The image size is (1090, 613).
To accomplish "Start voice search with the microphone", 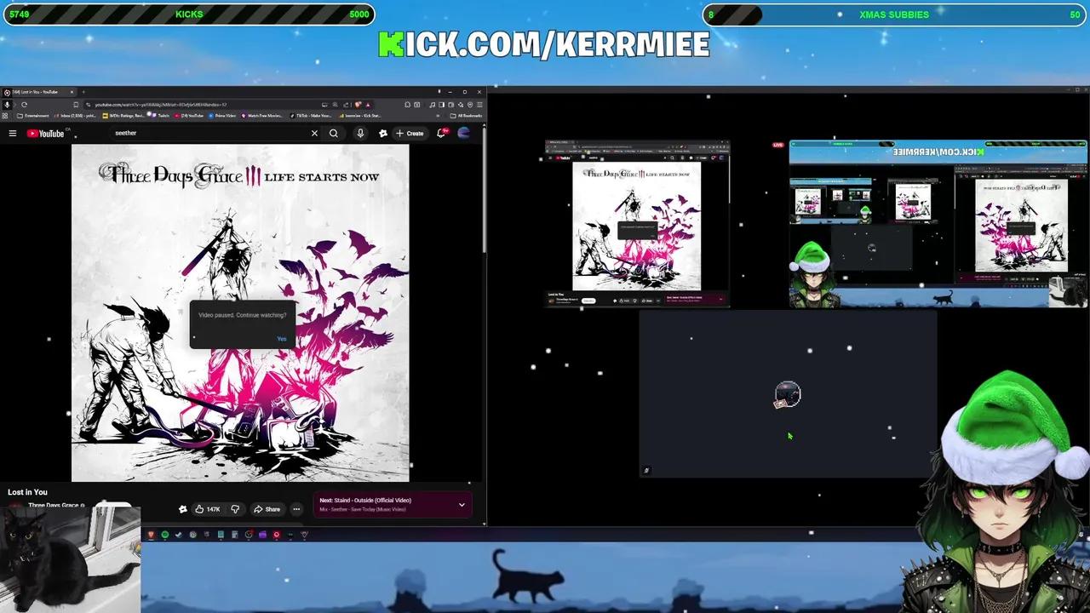I will click(x=360, y=133).
